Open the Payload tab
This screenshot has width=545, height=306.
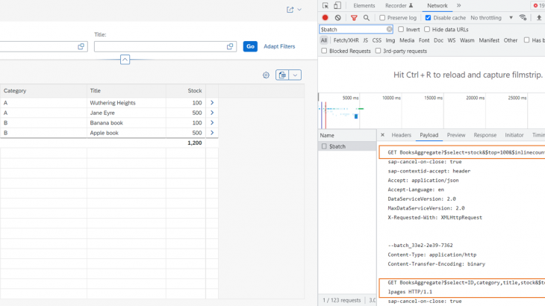click(x=429, y=135)
